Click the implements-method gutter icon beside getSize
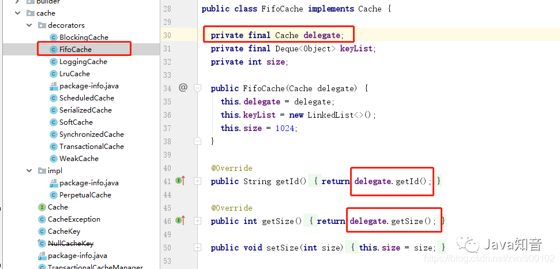560x269 pixels. point(180,221)
